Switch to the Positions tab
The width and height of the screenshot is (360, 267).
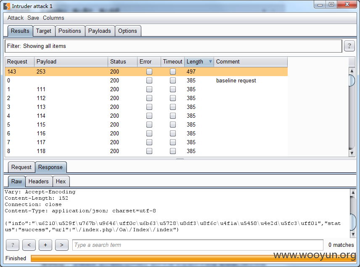pos(70,31)
